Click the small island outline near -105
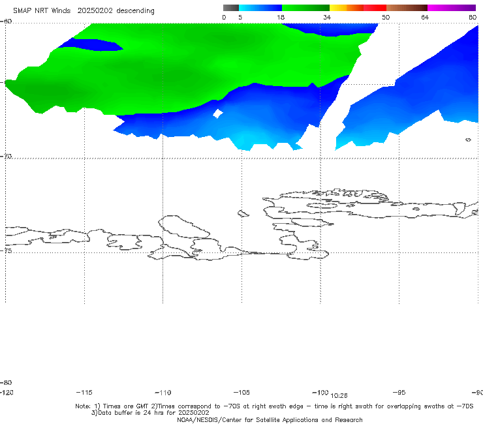The width and height of the screenshot is (483, 424). pos(243,213)
